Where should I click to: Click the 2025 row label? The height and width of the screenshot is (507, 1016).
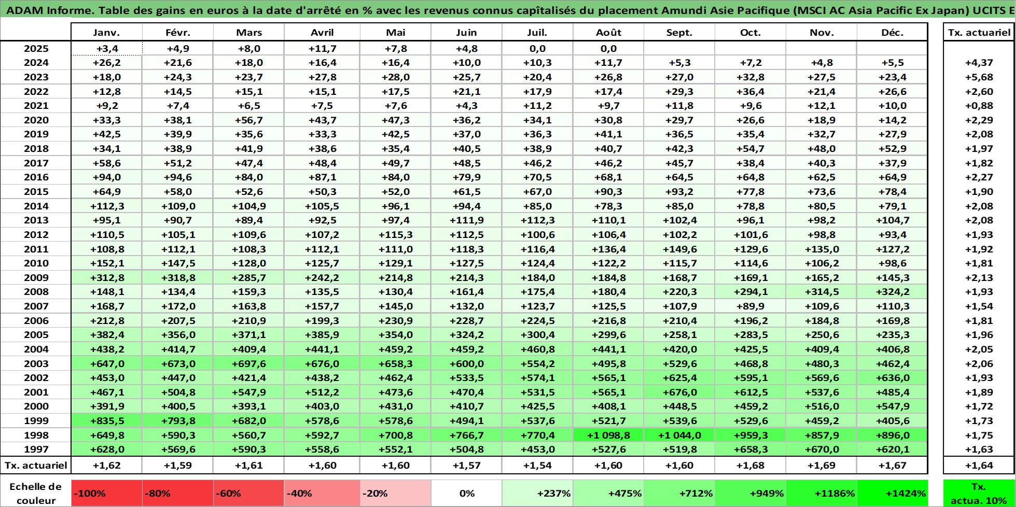coord(36,49)
